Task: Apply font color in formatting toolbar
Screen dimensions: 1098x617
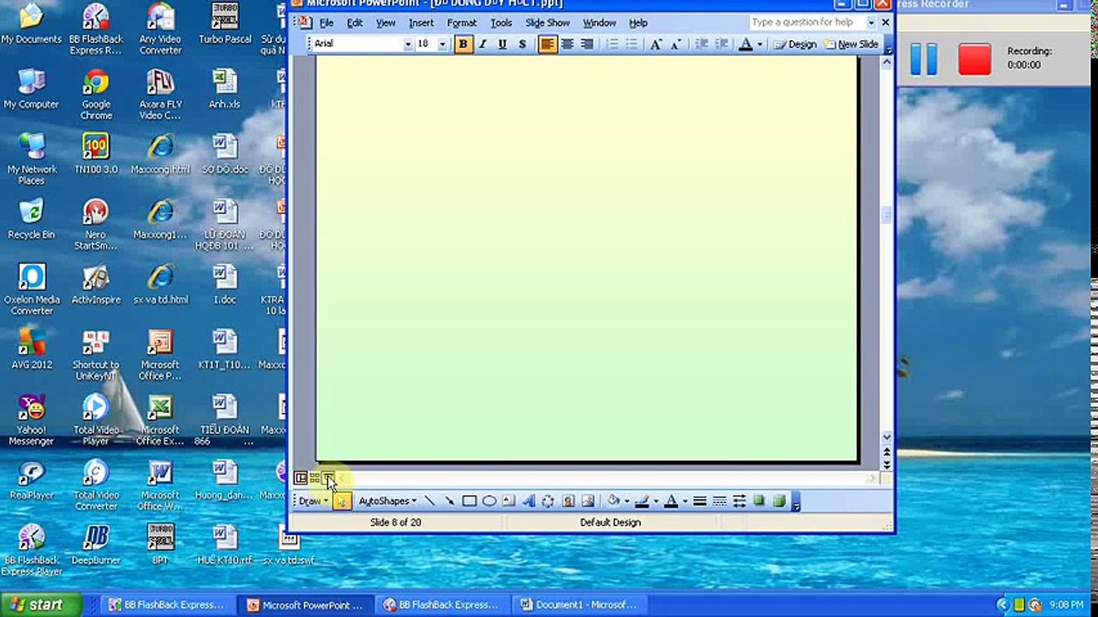Action: [x=746, y=45]
